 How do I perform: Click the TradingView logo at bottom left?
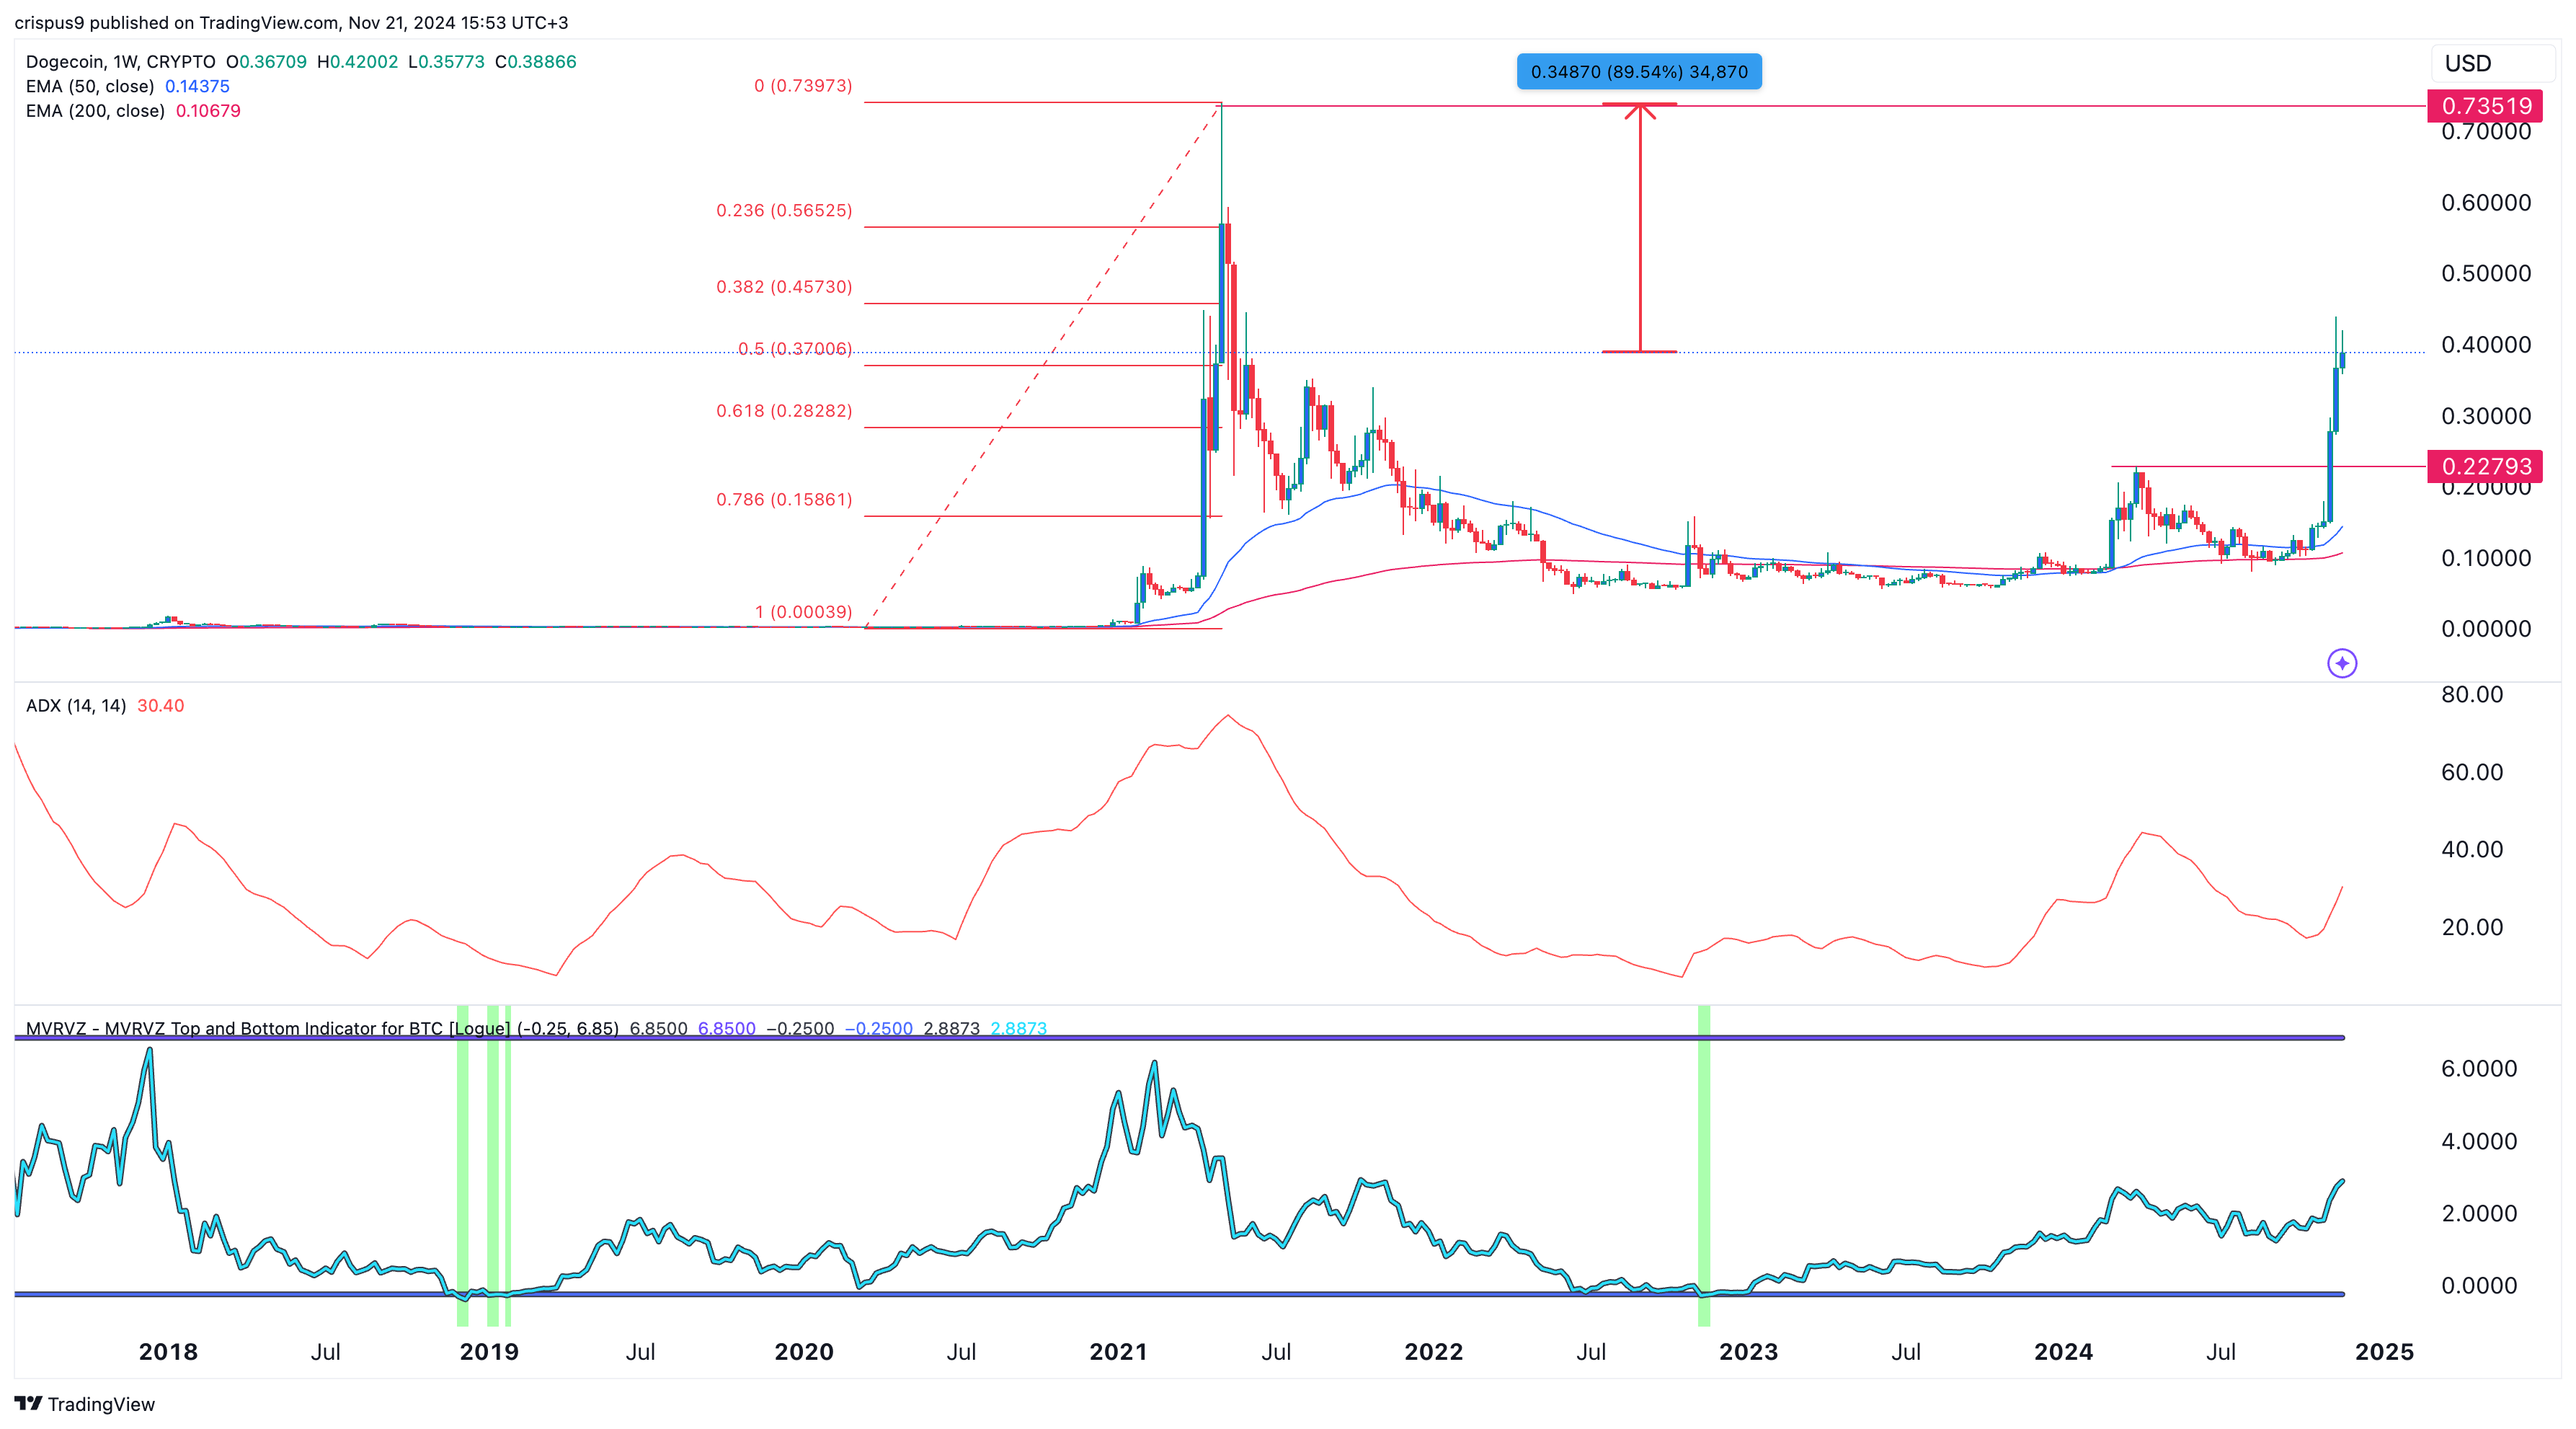point(85,1404)
